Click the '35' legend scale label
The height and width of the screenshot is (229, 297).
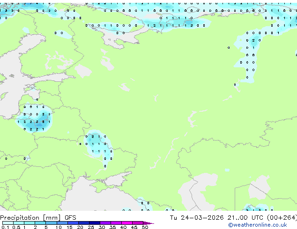click(112, 227)
